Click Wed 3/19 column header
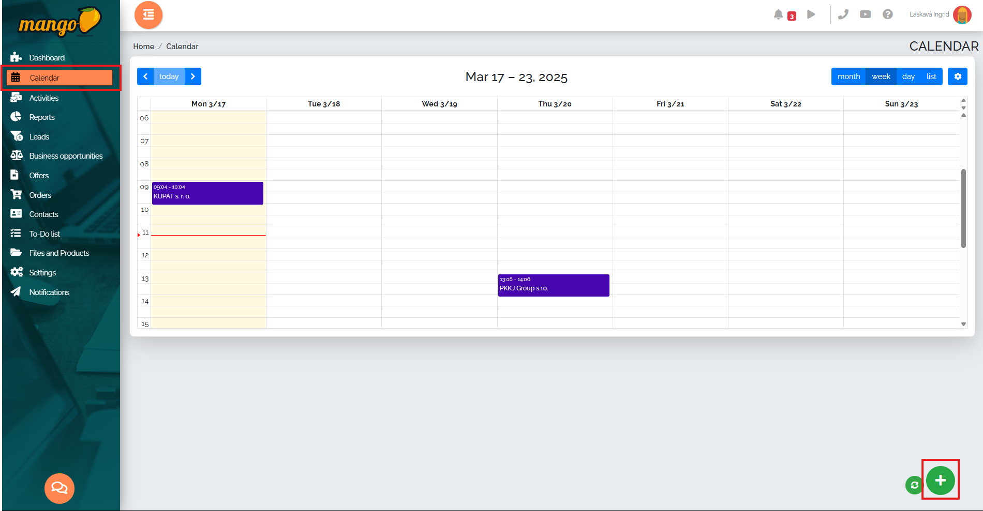 point(439,104)
